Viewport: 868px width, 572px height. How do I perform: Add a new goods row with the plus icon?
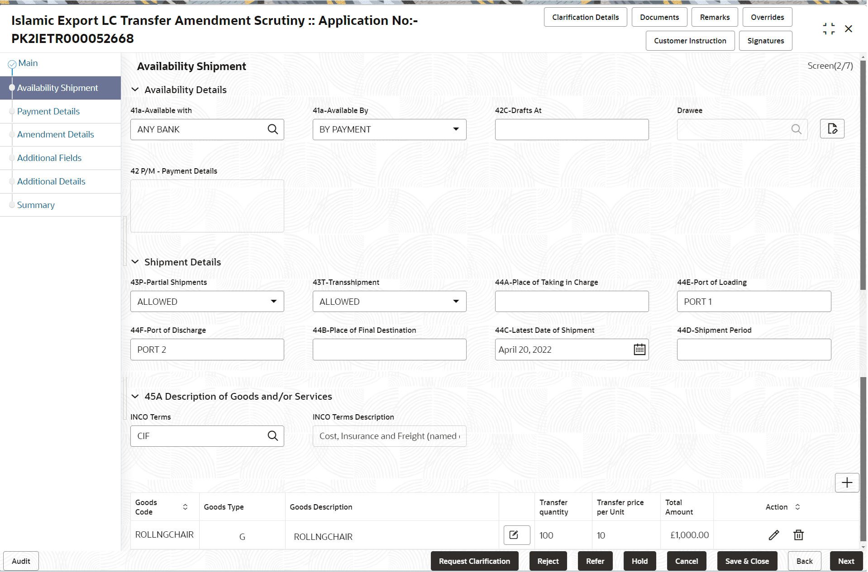point(847,482)
